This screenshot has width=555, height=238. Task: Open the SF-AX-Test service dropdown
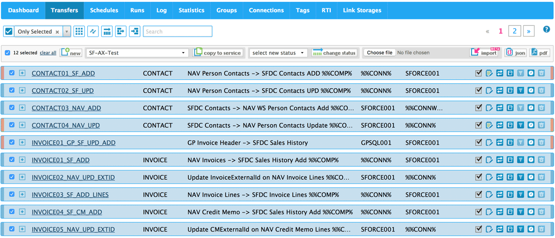[136, 53]
